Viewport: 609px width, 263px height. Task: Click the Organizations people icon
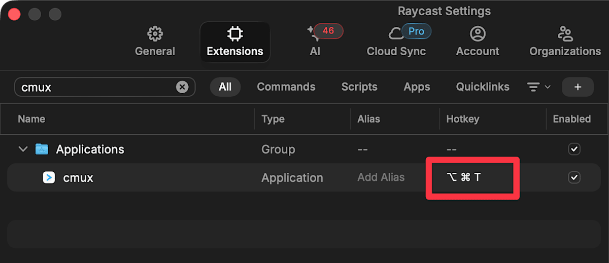click(x=565, y=34)
